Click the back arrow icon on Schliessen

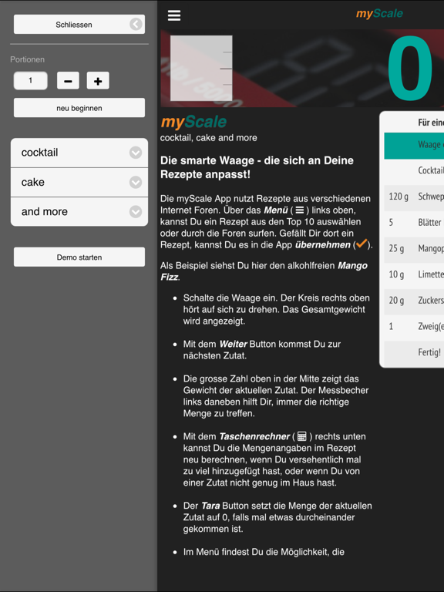point(136,24)
